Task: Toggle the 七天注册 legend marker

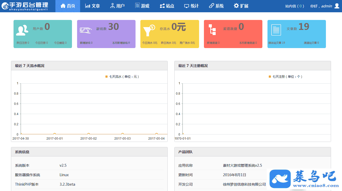Action: pyautogui.click(x=270, y=76)
